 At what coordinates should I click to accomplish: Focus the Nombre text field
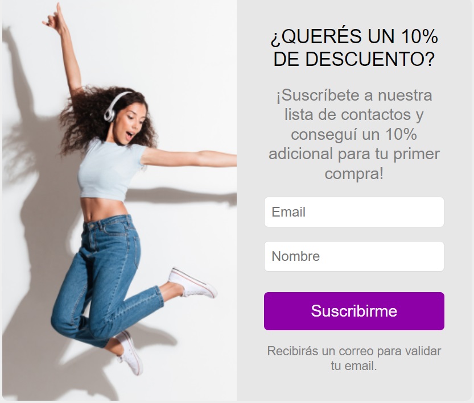click(x=354, y=256)
